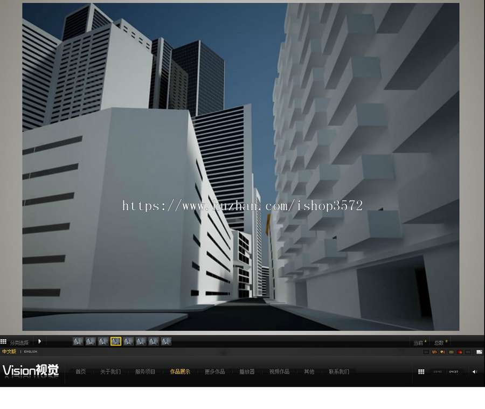The image size is (485, 409).
Task: Click the play arrow beside 分类选择
Action: pos(39,341)
